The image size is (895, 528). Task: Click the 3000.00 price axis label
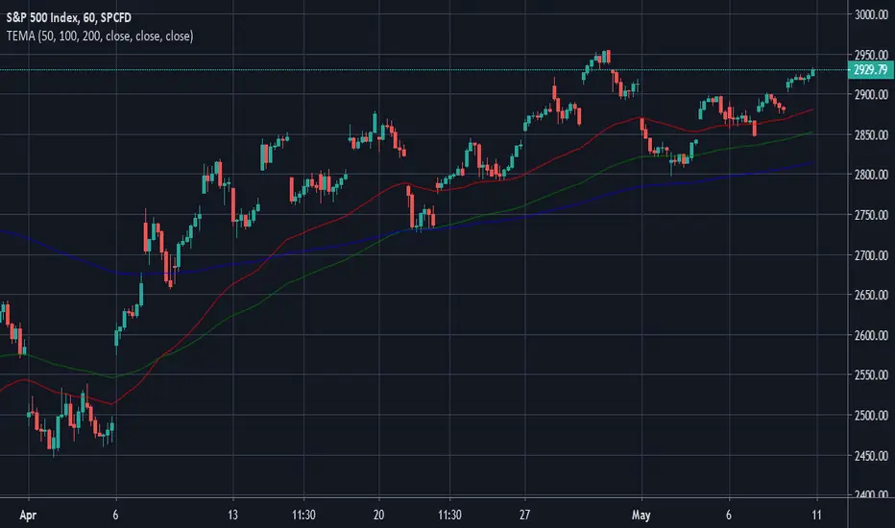[871, 14]
